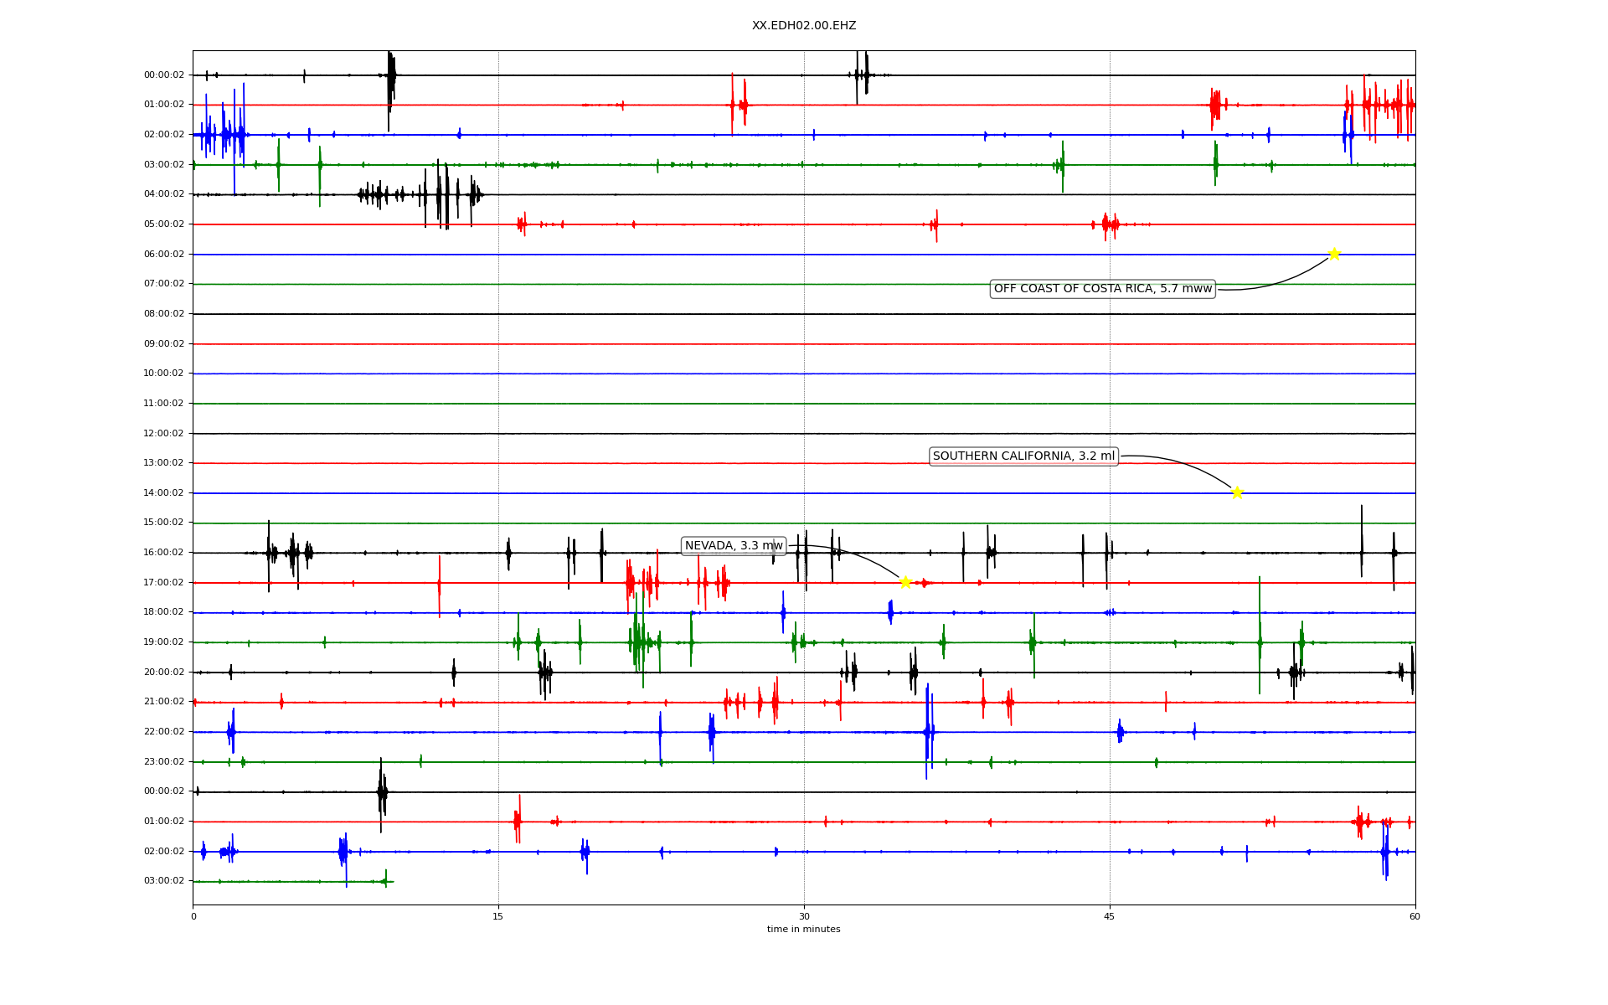This screenshot has width=1608, height=1005.
Task: Click the XX.EDH02.00.EHZ plot title
Action: click(803, 26)
